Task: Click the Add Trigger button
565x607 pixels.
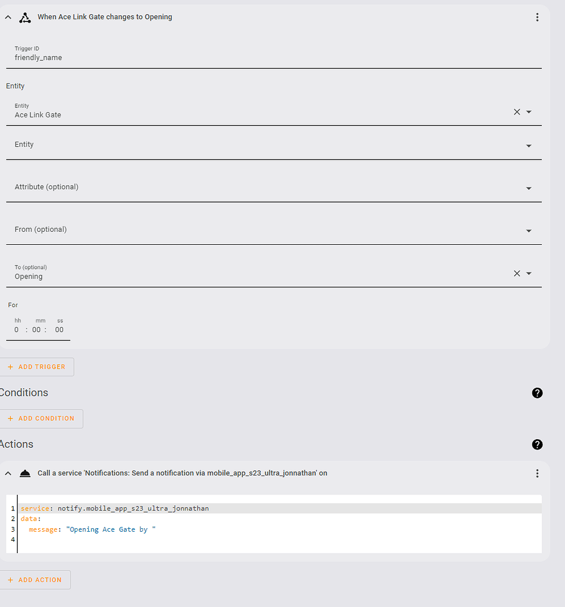Action: coord(36,367)
